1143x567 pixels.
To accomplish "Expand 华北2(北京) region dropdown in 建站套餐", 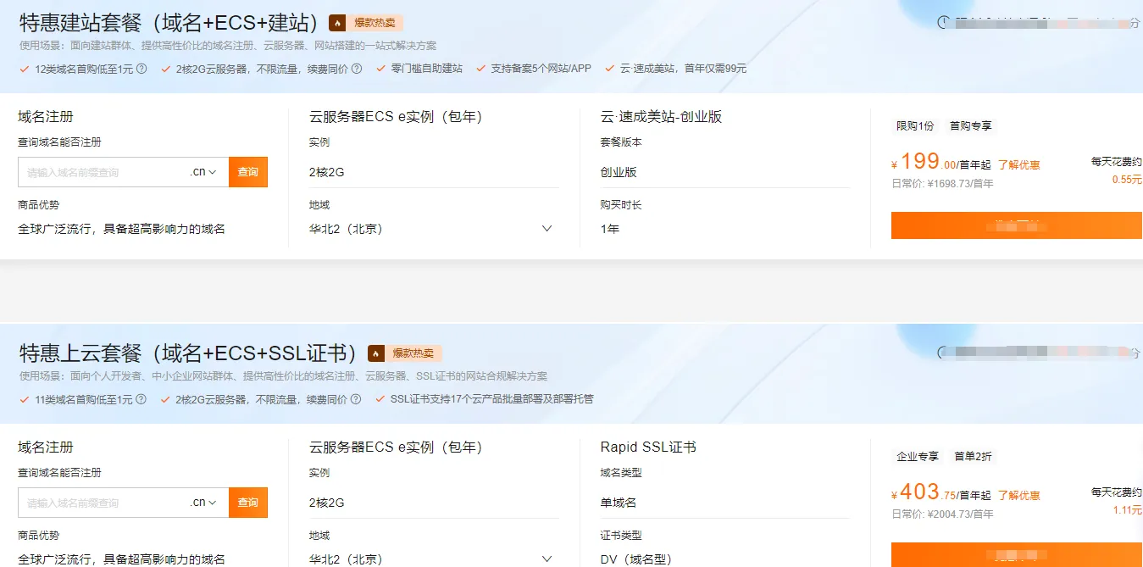I will [547, 229].
